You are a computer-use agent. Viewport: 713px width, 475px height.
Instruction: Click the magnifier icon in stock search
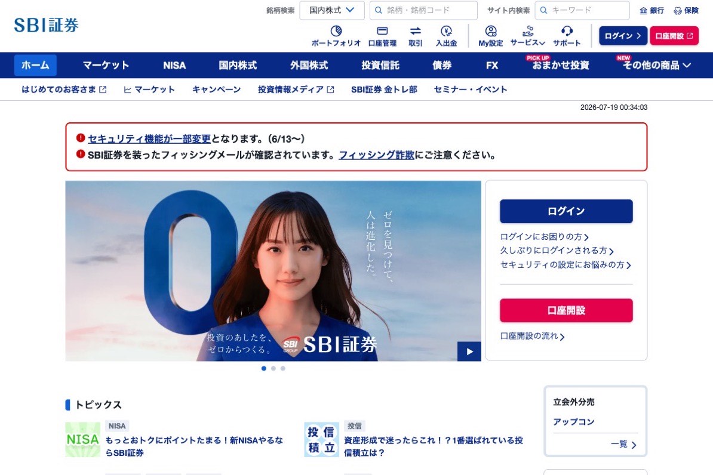[x=379, y=10]
